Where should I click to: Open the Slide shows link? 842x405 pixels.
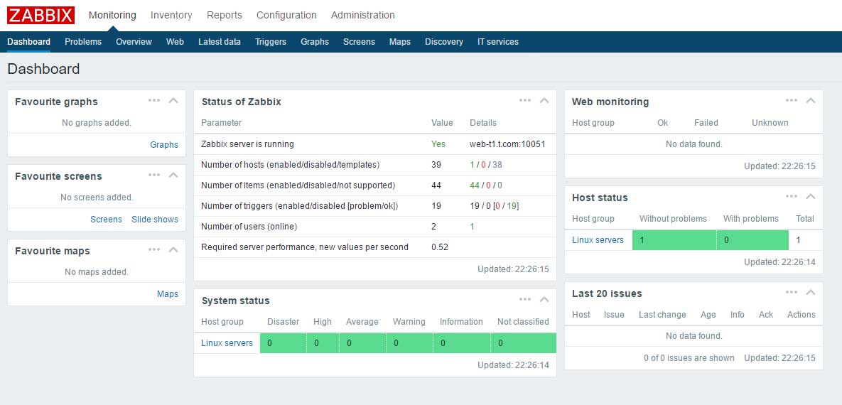click(x=155, y=219)
